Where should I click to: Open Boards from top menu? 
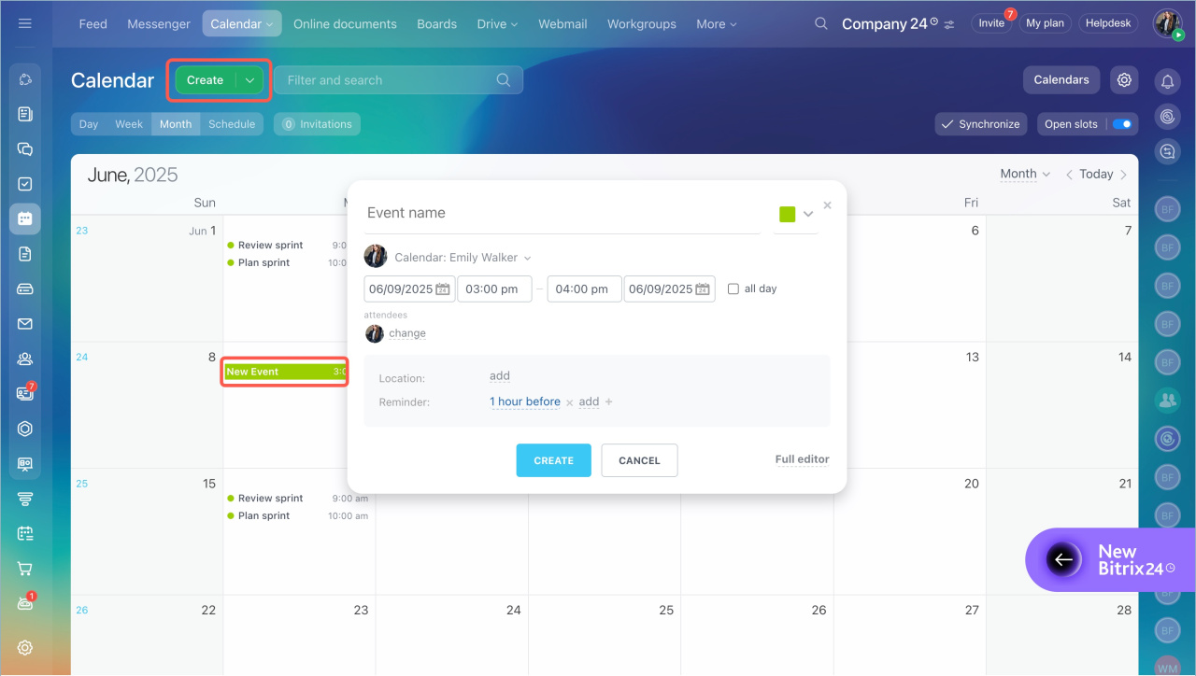[x=437, y=24]
